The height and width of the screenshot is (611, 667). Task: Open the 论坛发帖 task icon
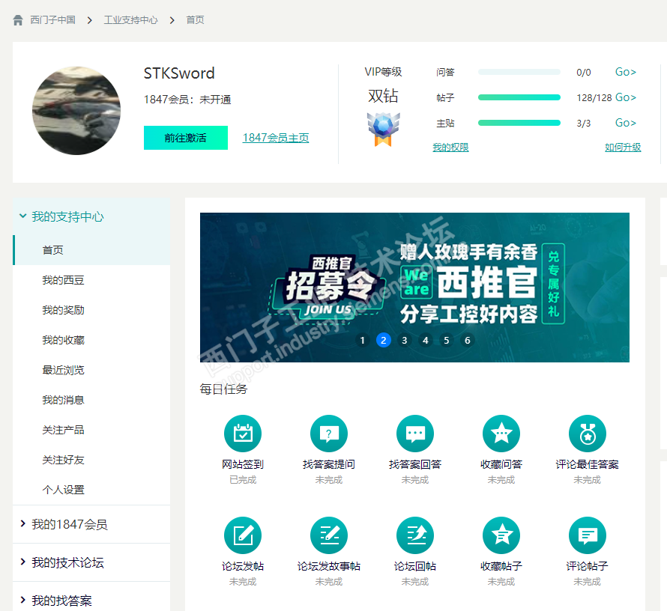click(x=243, y=535)
